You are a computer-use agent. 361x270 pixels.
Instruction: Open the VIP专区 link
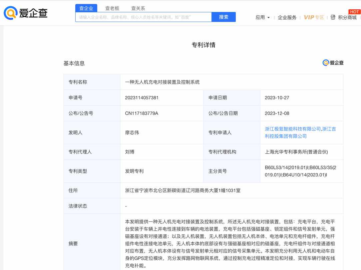click(x=314, y=17)
